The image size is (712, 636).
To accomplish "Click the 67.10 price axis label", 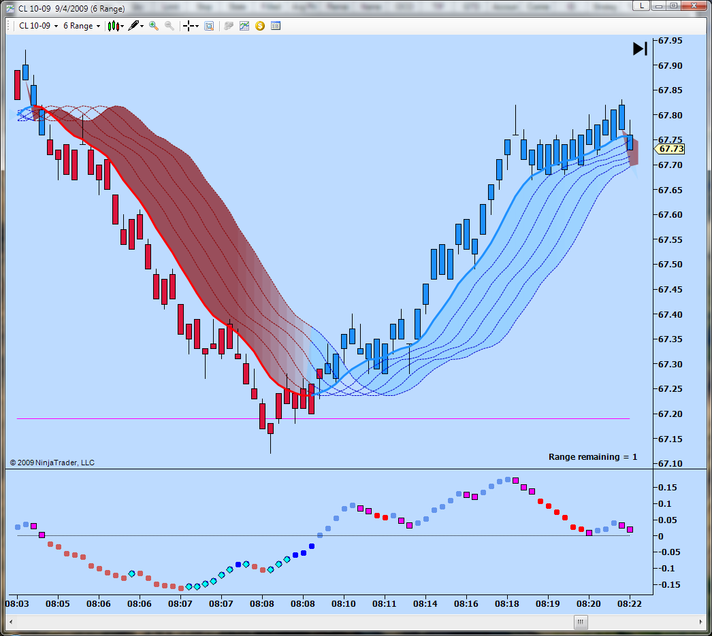I will (x=670, y=464).
